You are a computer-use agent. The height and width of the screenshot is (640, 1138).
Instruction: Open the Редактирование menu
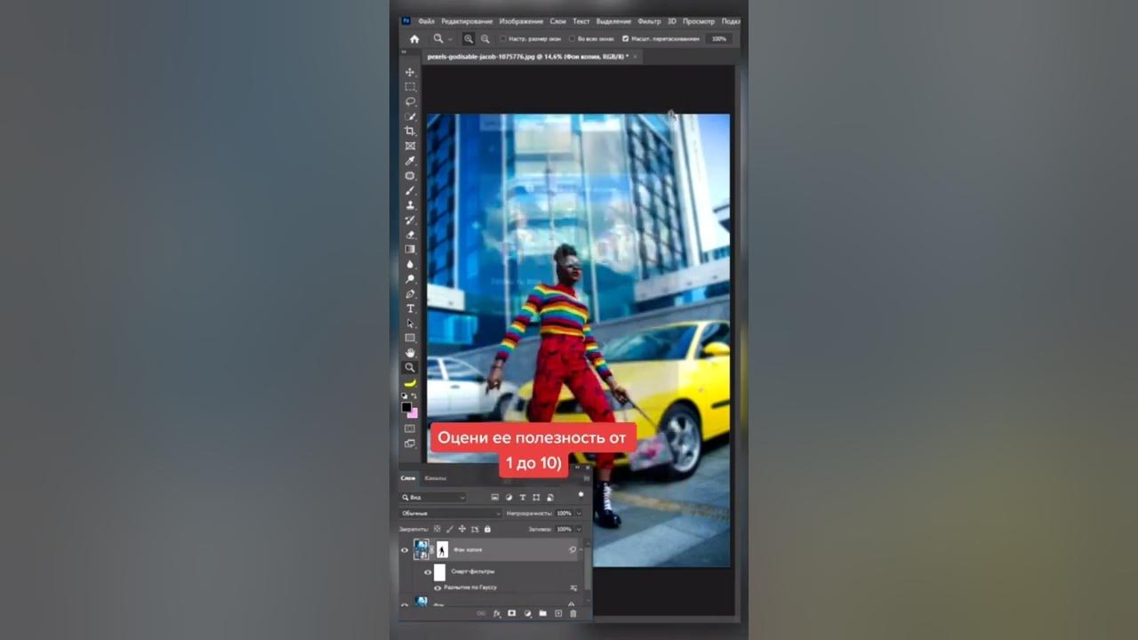tap(467, 21)
